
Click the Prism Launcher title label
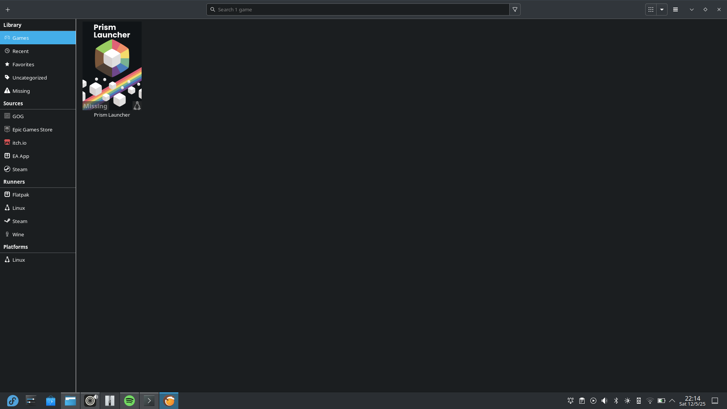(112, 115)
